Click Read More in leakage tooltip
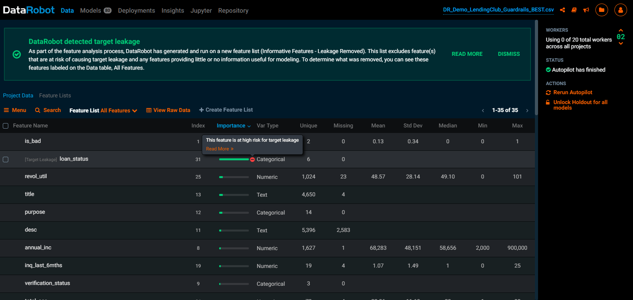Screen dimensions: 633x300 (220, 149)
